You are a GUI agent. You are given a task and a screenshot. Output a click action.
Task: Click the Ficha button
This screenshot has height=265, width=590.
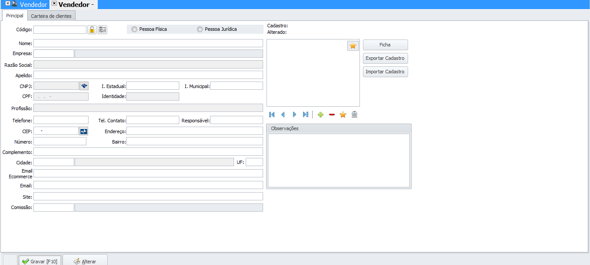(x=385, y=45)
